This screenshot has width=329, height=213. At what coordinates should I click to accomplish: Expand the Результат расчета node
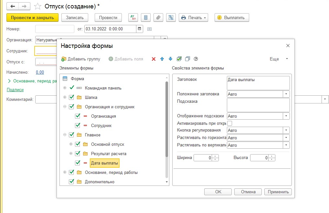tap(71, 154)
